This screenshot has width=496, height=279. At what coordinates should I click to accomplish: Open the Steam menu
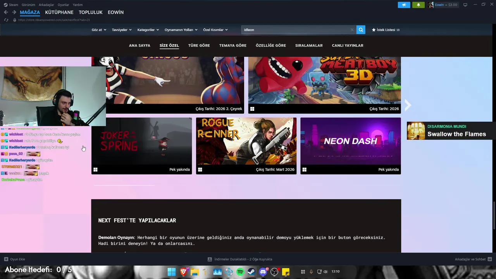(13, 5)
